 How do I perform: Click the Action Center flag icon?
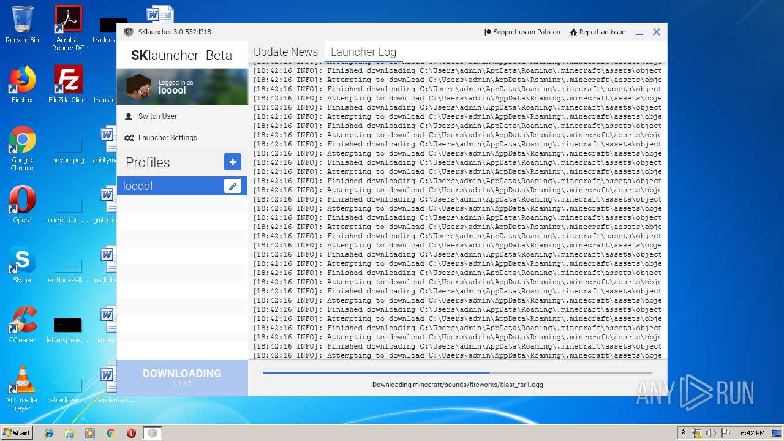pos(726,433)
